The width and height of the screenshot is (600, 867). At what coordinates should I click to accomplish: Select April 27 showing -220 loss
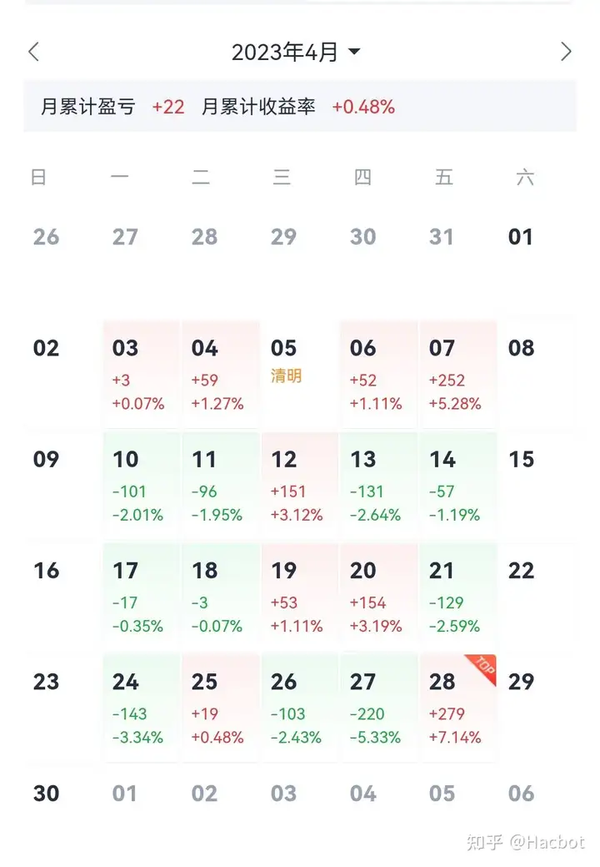click(378, 708)
